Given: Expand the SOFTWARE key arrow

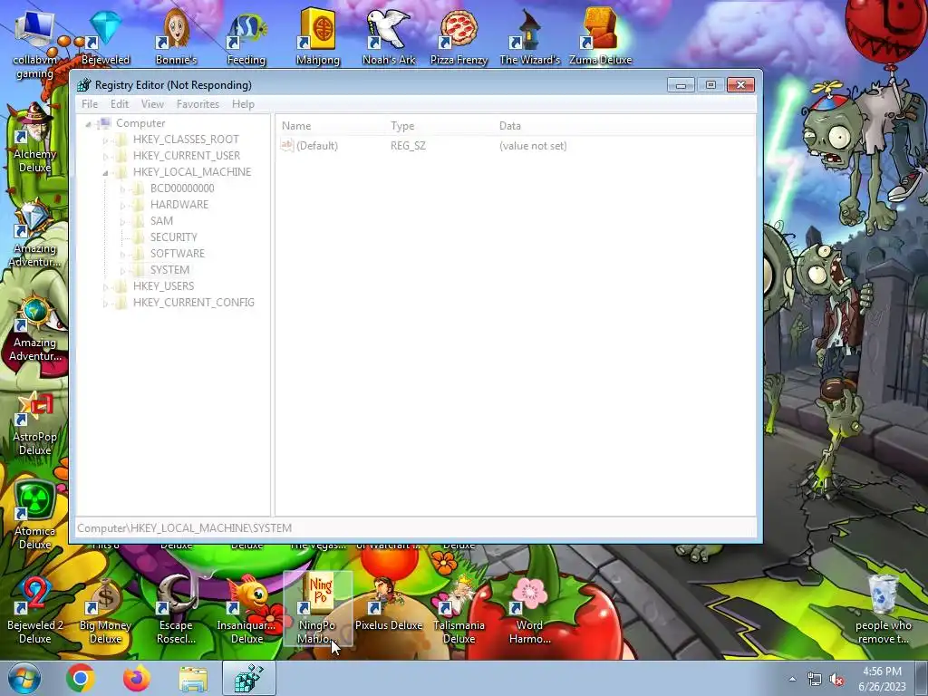Looking at the screenshot, I should [x=122, y=254].
